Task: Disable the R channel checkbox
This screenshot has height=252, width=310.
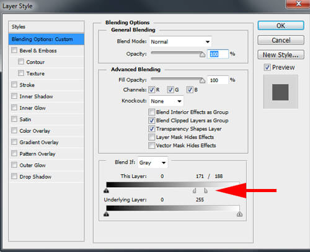Action: (x=152, y=90)
